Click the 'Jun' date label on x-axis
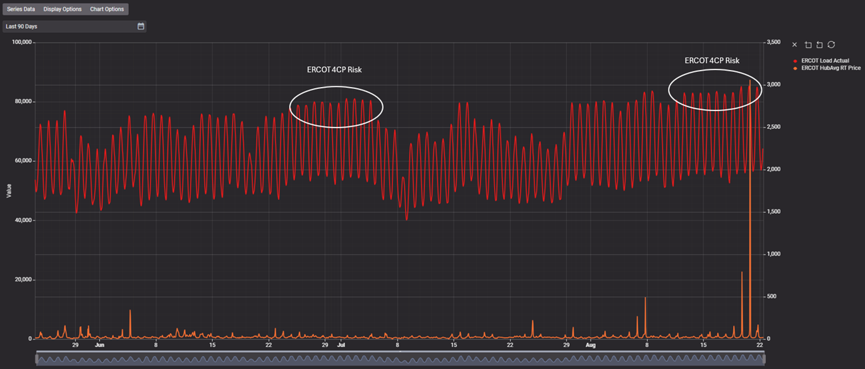This screenshot has width=865, height=369. 99,346
